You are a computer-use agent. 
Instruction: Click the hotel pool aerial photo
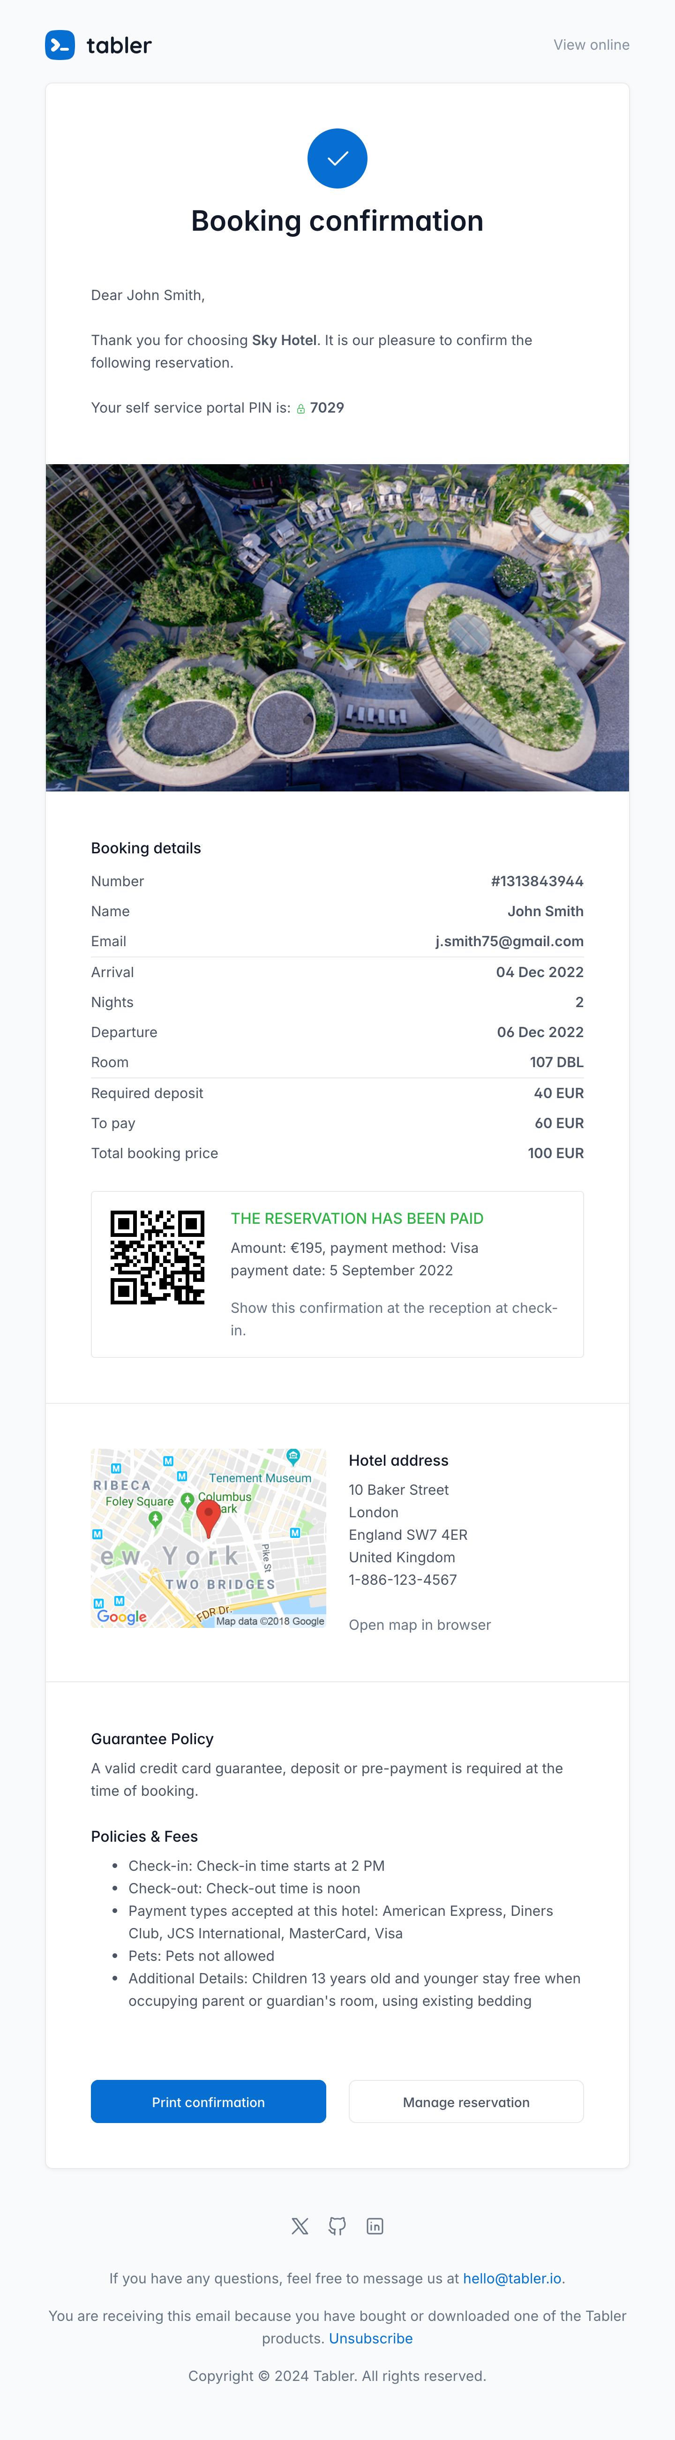point(337,627)
